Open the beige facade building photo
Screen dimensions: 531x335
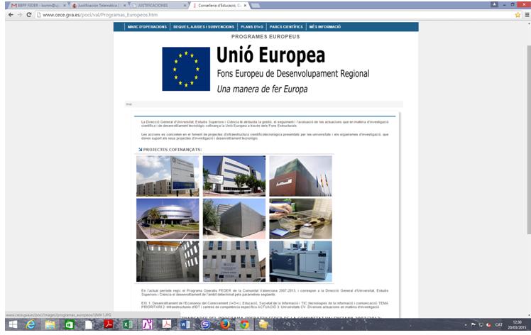tap(234, 261)
